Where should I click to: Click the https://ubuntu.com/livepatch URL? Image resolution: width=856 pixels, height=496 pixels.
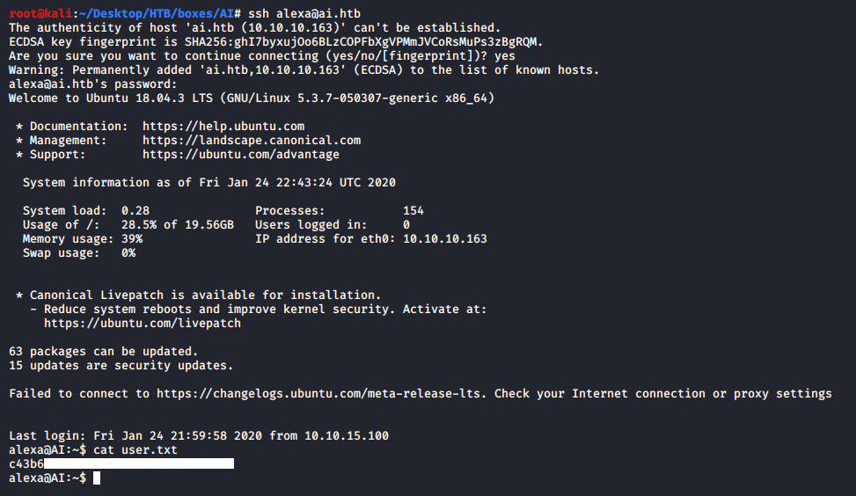tap(143, 324)
